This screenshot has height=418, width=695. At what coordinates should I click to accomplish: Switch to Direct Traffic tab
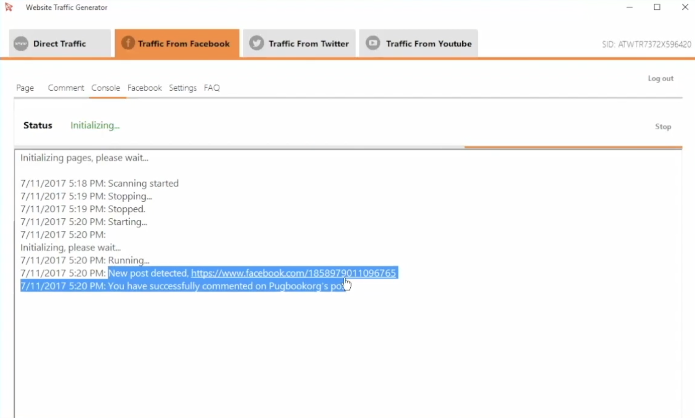point(60,43)
